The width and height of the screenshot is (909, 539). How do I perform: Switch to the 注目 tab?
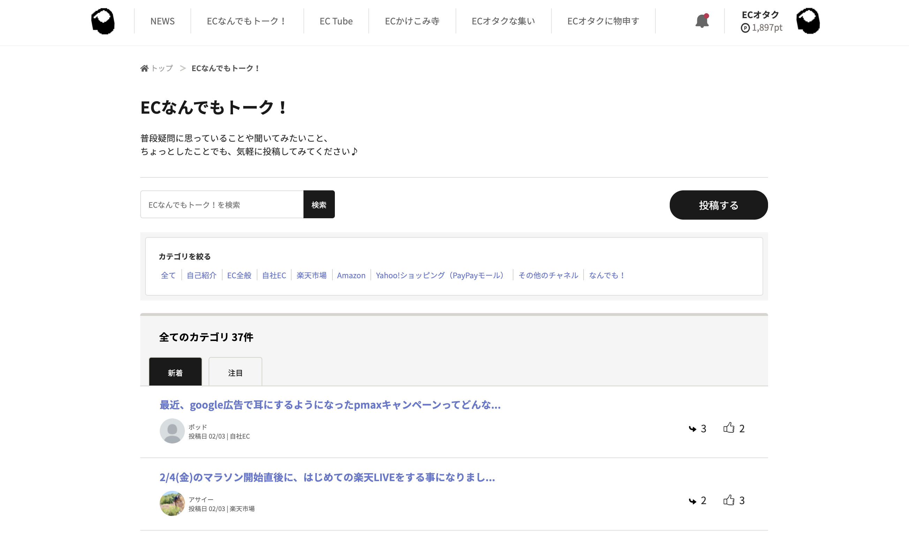[235, 373]
